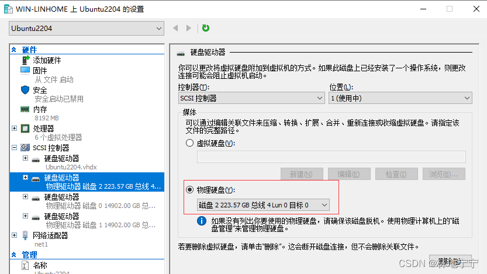Screen dimensions: 487x274
Task: Open the physical disk dropdown showing 磁盘 2 223.57 GB
Action: point(263,205)
